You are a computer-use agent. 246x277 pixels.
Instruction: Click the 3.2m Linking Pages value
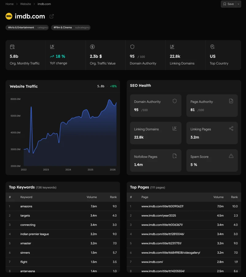(195, 137)
